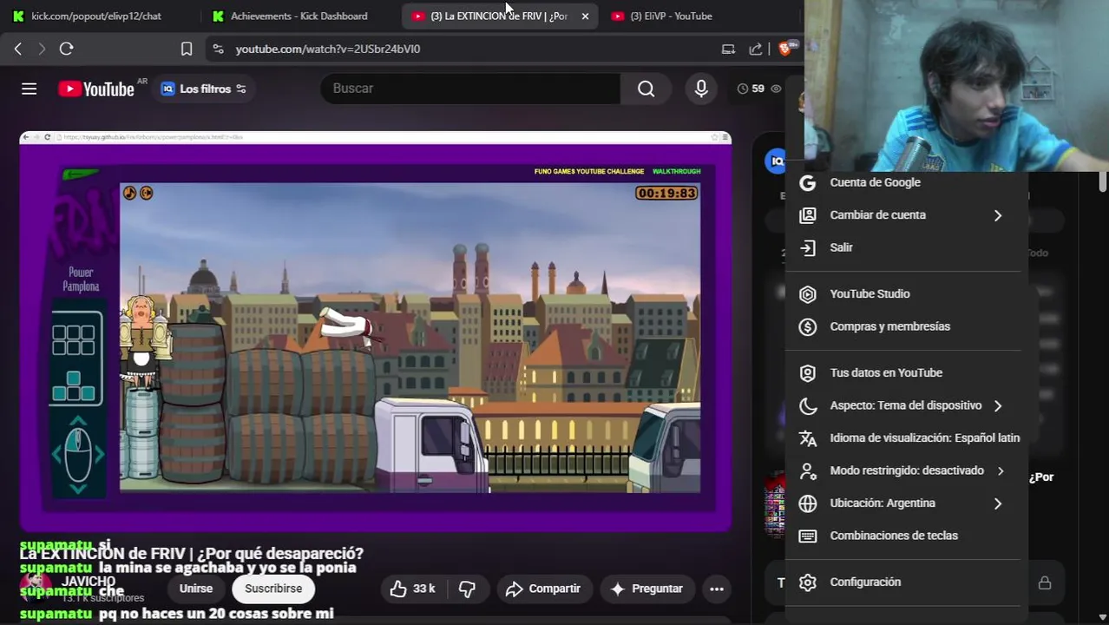Viewport: 1109px width, 625px height.
Task: Go to YouTube home via logo
Action: (96, 89)
